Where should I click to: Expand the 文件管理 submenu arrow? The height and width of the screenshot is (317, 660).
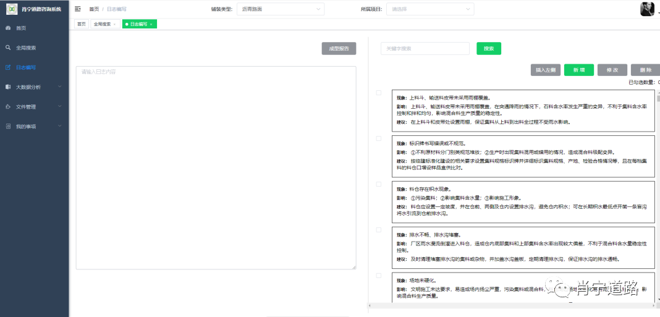[x=59, y=106]
